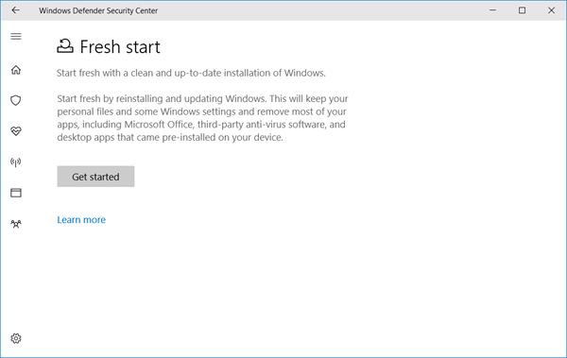This screenshot has height=358, width=567.
Task: Minimize the Security Center window
Action: [492, 10]
